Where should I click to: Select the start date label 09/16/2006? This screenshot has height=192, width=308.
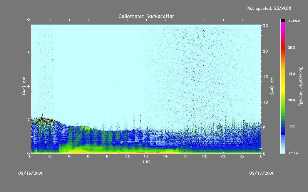31,173
